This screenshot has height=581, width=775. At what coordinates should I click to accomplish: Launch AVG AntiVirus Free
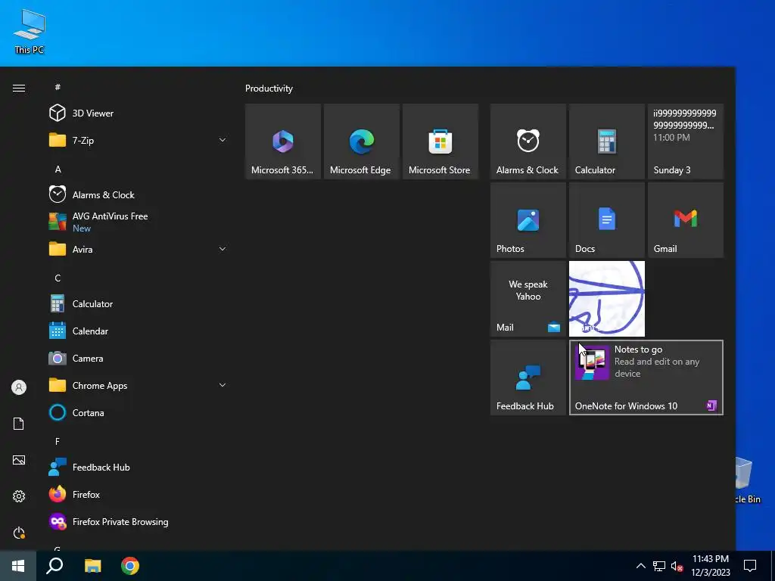pos(137,222)
